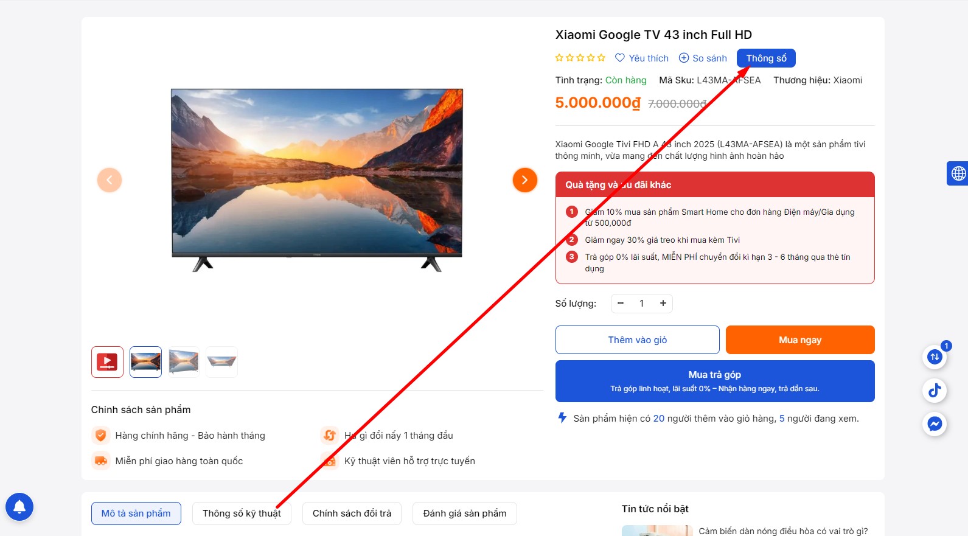The image size is (968, 536).
Task: Add product to So sánh comparison
Action: click(x=703, y=58)
